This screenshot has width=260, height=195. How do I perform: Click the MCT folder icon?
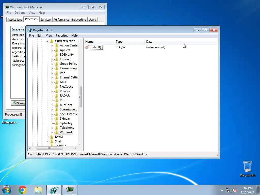[x=57, y=82]
